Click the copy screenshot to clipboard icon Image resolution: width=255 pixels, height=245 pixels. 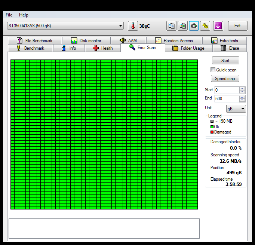point(182,26)
